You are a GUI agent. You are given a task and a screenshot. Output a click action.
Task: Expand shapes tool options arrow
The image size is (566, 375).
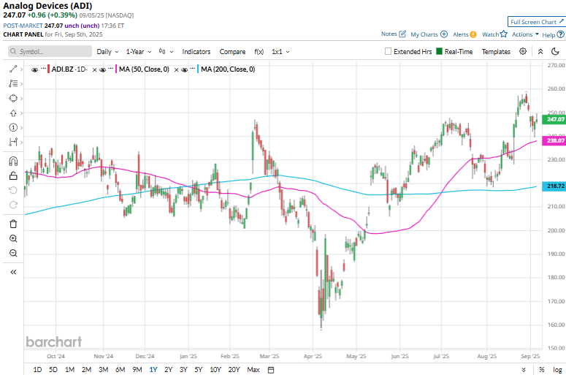click(x=22, y=99)
